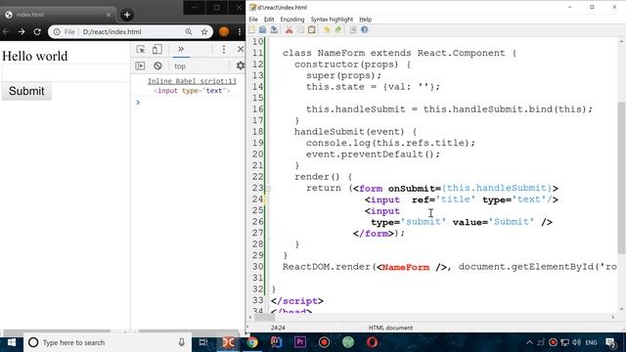Image resolution: width=626 pixels, height=352 pixels.
Task: Open console settings gear
Action: coord(241,66)
